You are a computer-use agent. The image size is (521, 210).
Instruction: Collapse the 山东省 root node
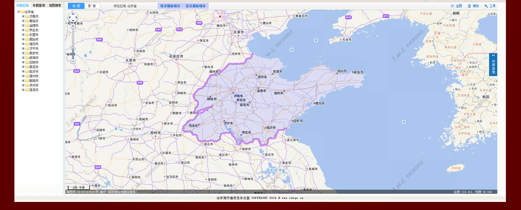coord(19,12)
